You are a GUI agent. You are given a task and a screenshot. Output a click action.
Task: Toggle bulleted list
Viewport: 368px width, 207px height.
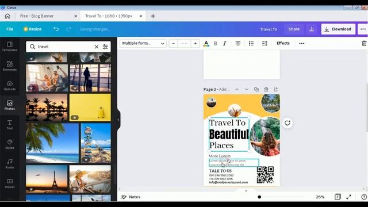click(x=251, y=44)
